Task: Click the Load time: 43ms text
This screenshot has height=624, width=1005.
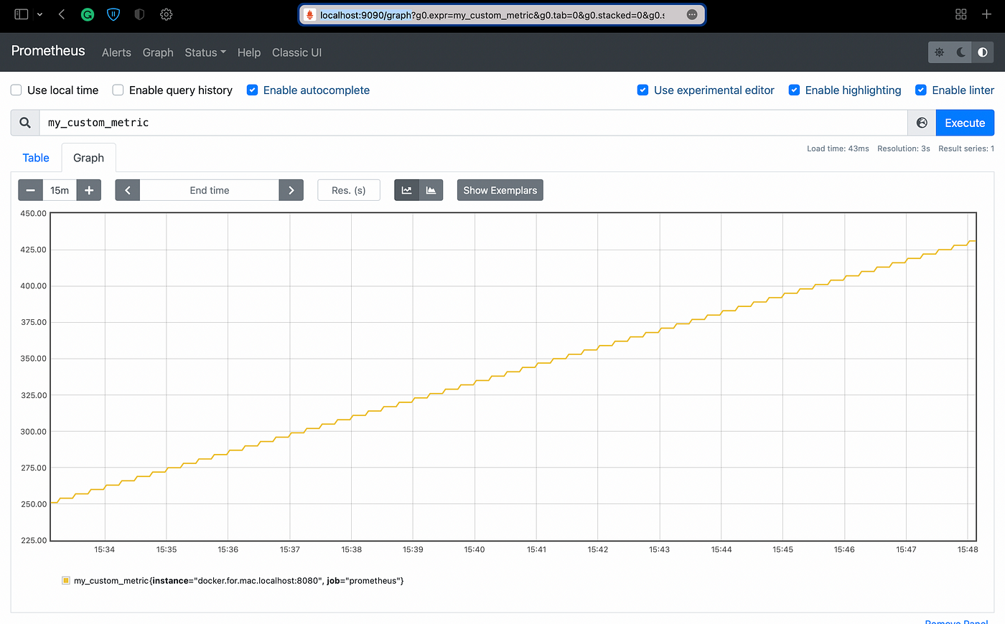Action: point(838,148)
